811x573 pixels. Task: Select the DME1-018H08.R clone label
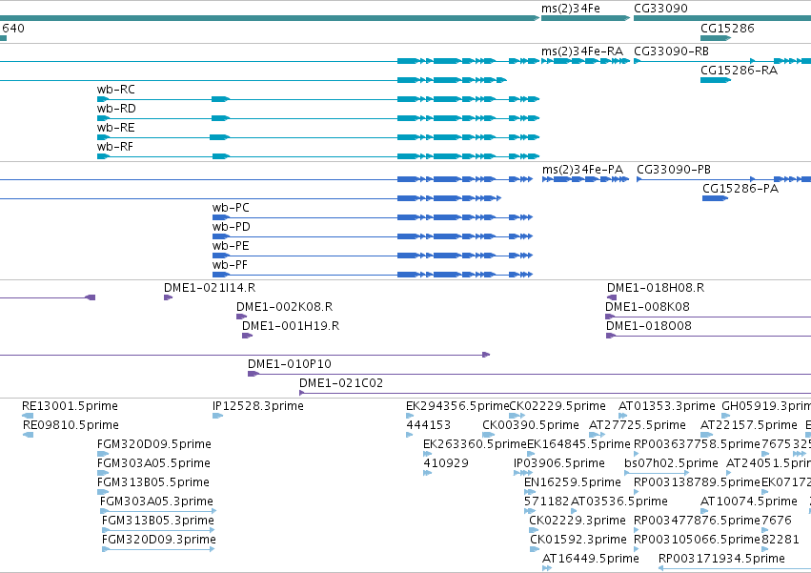656,288
